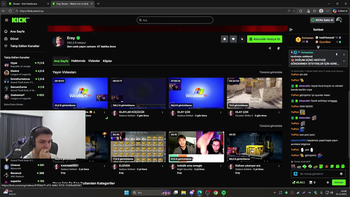Click the Gönder chat button
The width and height of the screenshot is (350, 197).
point(339,182)
